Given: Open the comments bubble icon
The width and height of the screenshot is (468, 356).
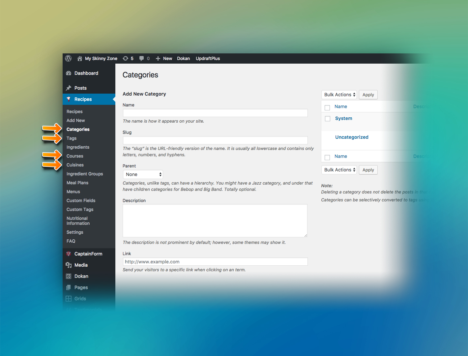Looking at the screenshot, I should pyautogui.click(x=141, y=58).
